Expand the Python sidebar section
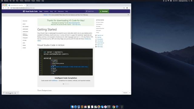 pos(25,40)
